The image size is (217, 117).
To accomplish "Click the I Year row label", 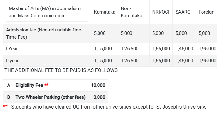I will click(x=12, y=49).
